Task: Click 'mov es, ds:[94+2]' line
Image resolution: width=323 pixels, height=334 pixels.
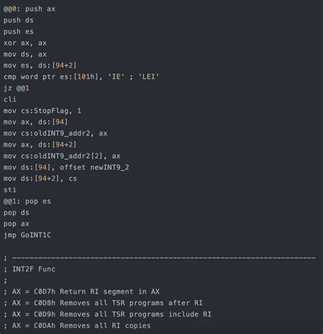Action: click(x=40, y=65)
